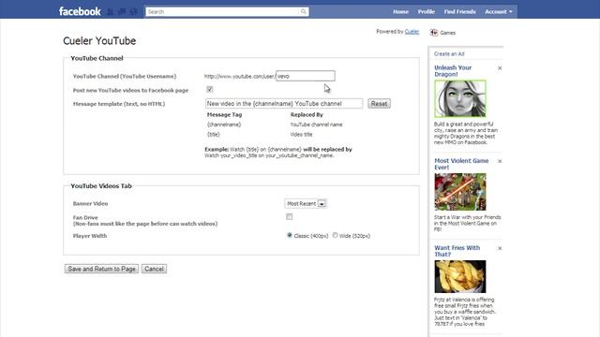Viewport: 600px width, 337px height.
Task: Click the YouTube username input field
Action: coord(306,76)
